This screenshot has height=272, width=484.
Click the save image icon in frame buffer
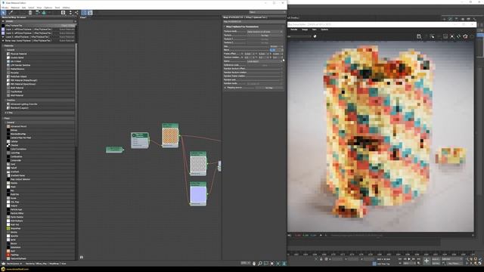(x=419, y=36)
